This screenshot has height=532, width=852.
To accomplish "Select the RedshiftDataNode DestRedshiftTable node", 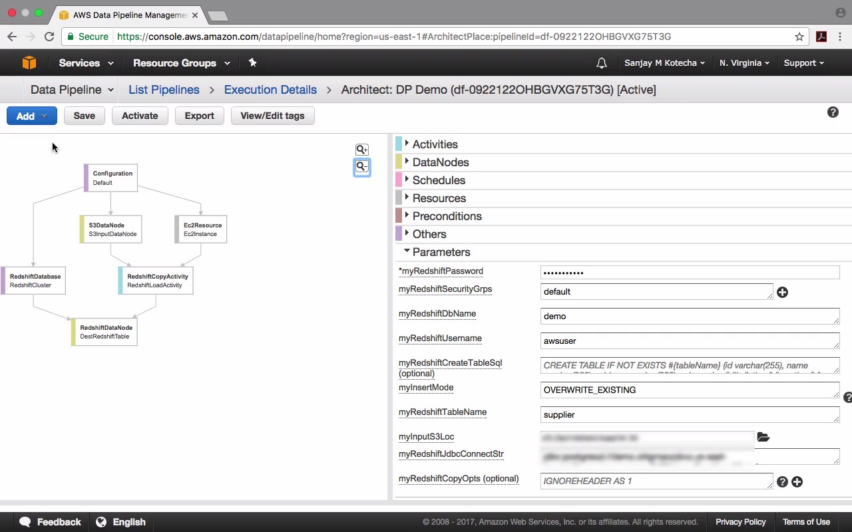I will (x=105, y=332).
